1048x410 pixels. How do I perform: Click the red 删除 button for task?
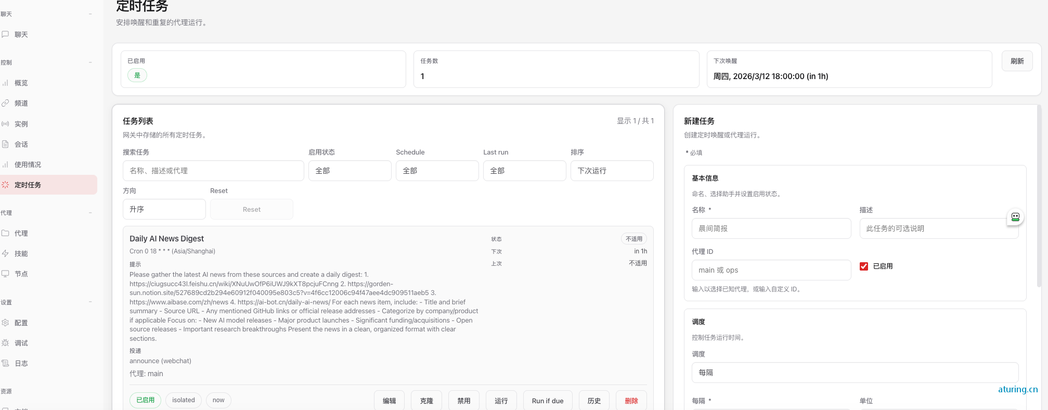pos(631,401)
